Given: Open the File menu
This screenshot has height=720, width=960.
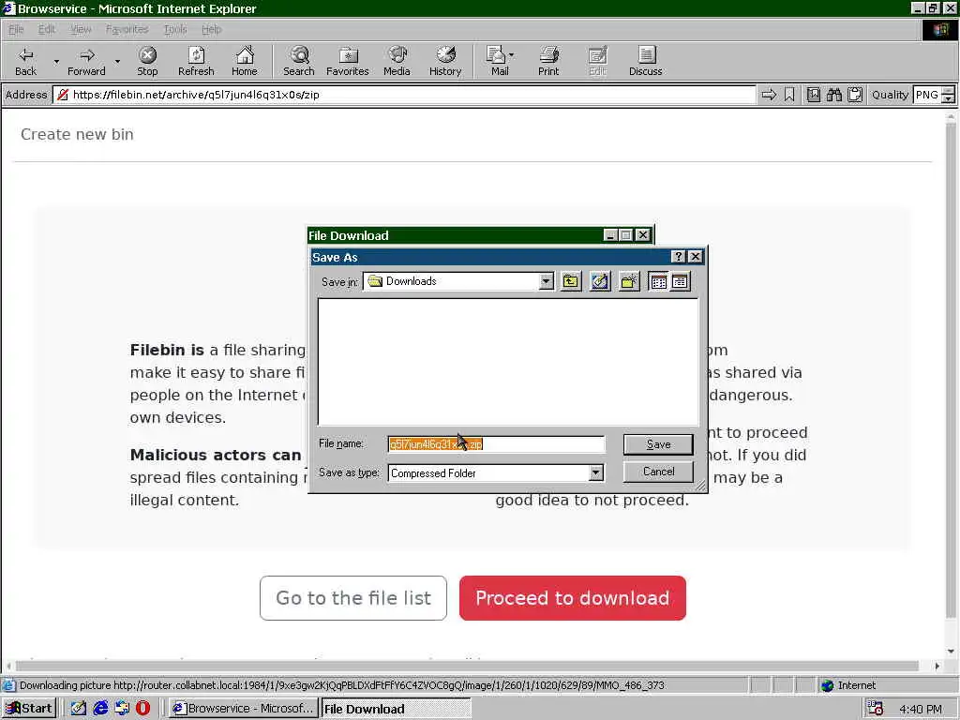Looking at the screenshot, I should tap(16, 29).
